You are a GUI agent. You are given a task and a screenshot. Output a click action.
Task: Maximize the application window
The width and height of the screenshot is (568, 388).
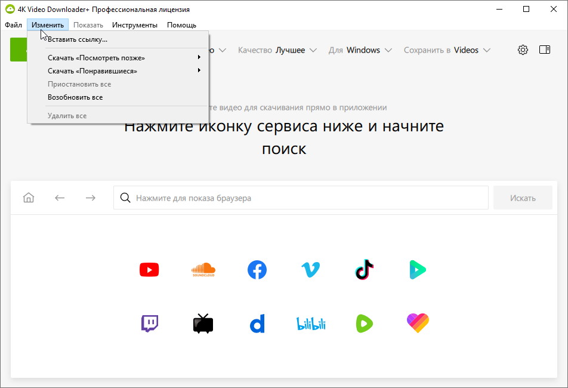click(x=526, y=9)
